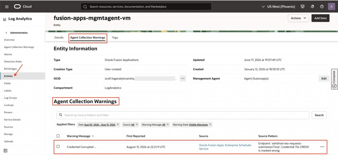Viewport: 338px width, 155px height.
Task: Open Log Groups in the sidebar
Action: click(10, 98)
